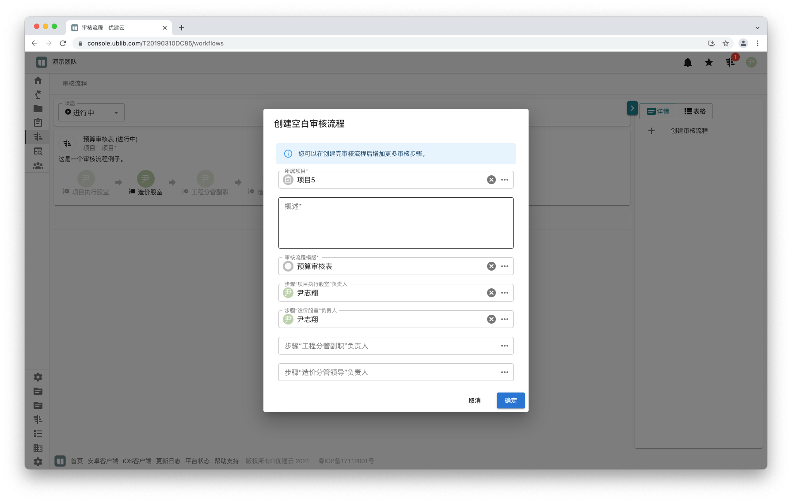Clear the 预算审核表 template selection
Image resolution: width=792 pixels, height=502 pixels.
pyautogui.click(x=491, y=266)
